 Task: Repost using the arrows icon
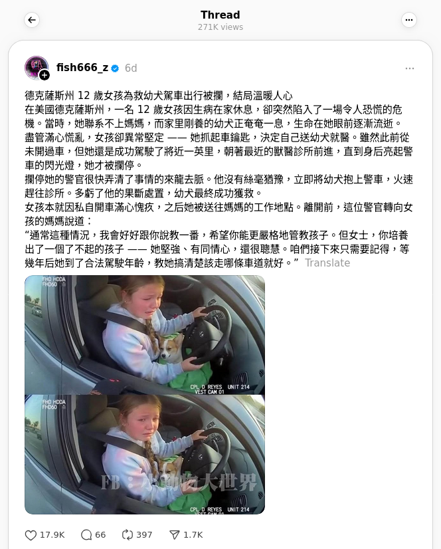[x=127, y=535]
